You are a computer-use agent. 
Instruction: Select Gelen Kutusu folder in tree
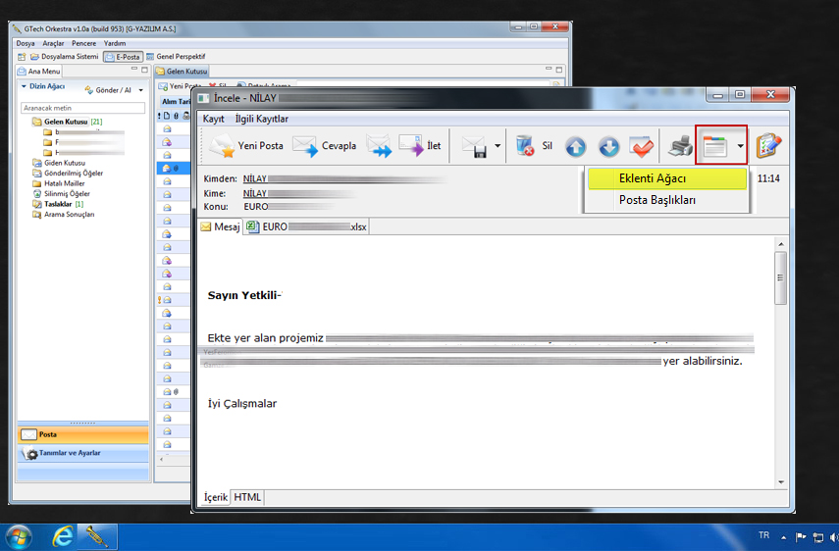(67, 122)
